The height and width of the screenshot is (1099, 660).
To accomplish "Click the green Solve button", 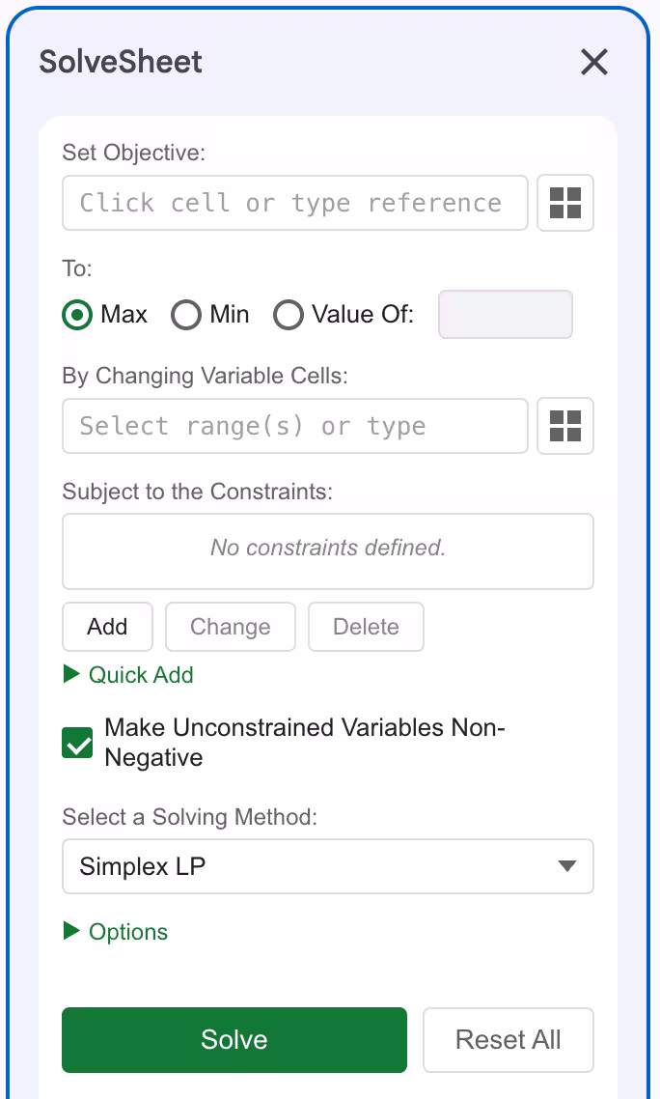I will [234, 1040].
